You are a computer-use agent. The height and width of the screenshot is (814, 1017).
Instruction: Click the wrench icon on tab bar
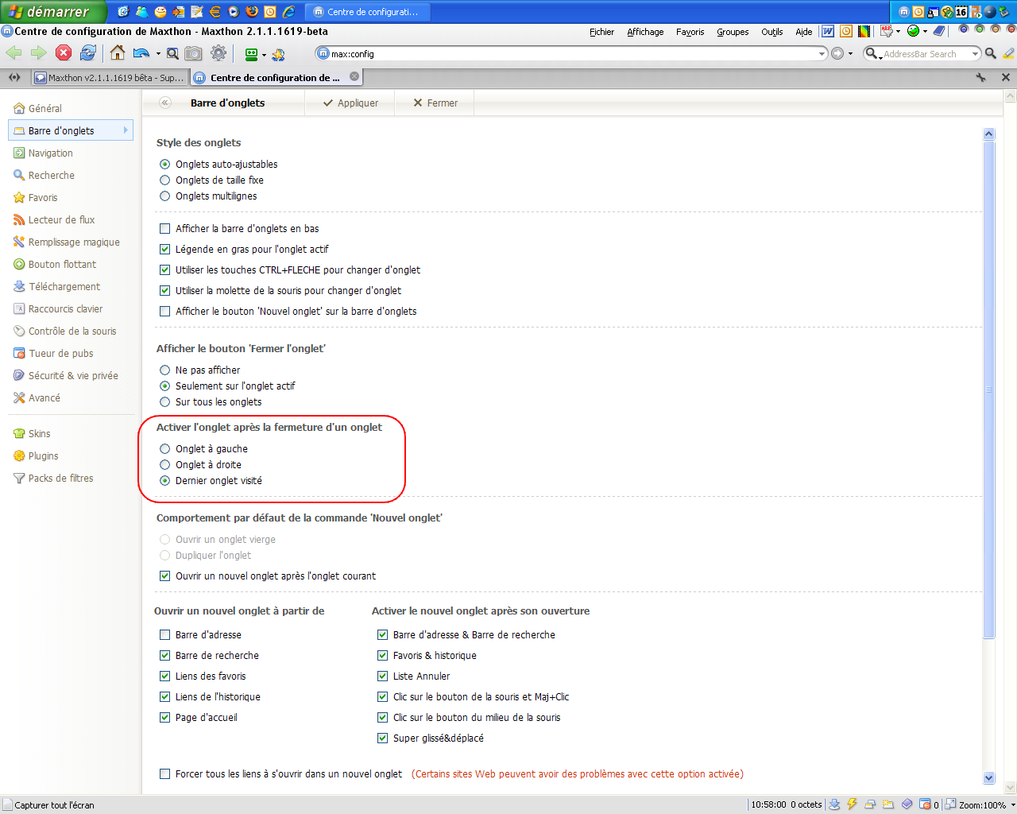tap(981, 77)
